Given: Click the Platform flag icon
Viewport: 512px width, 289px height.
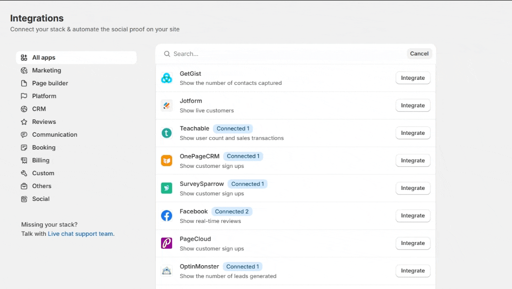Looking at the screenshot, I should coord(24,96).
